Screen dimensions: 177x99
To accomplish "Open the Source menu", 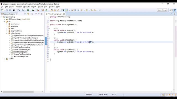I will coord(12,7).
